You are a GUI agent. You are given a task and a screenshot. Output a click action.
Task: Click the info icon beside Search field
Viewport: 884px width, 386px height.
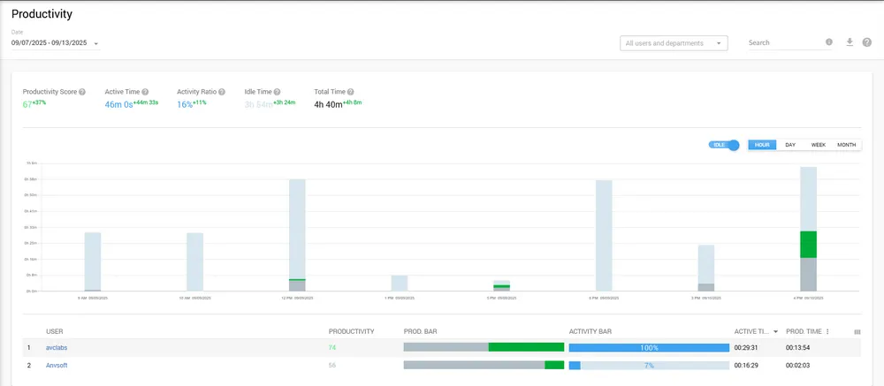click(829, 42)
